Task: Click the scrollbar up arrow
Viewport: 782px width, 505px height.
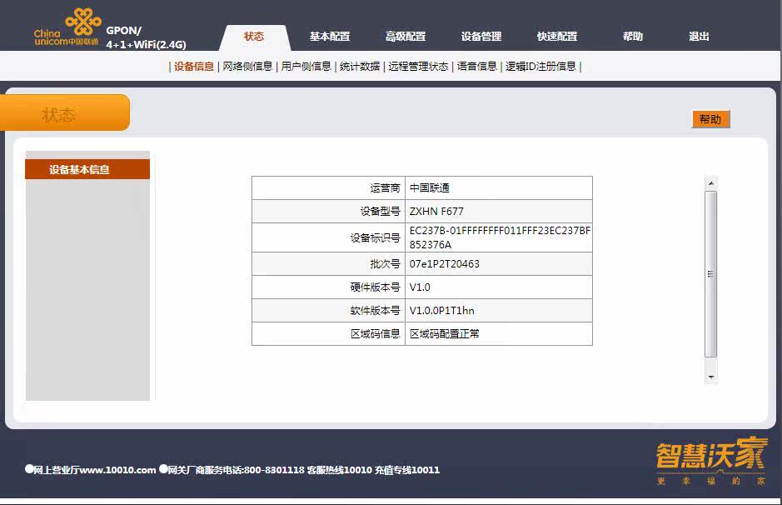Action: (711, 183)
